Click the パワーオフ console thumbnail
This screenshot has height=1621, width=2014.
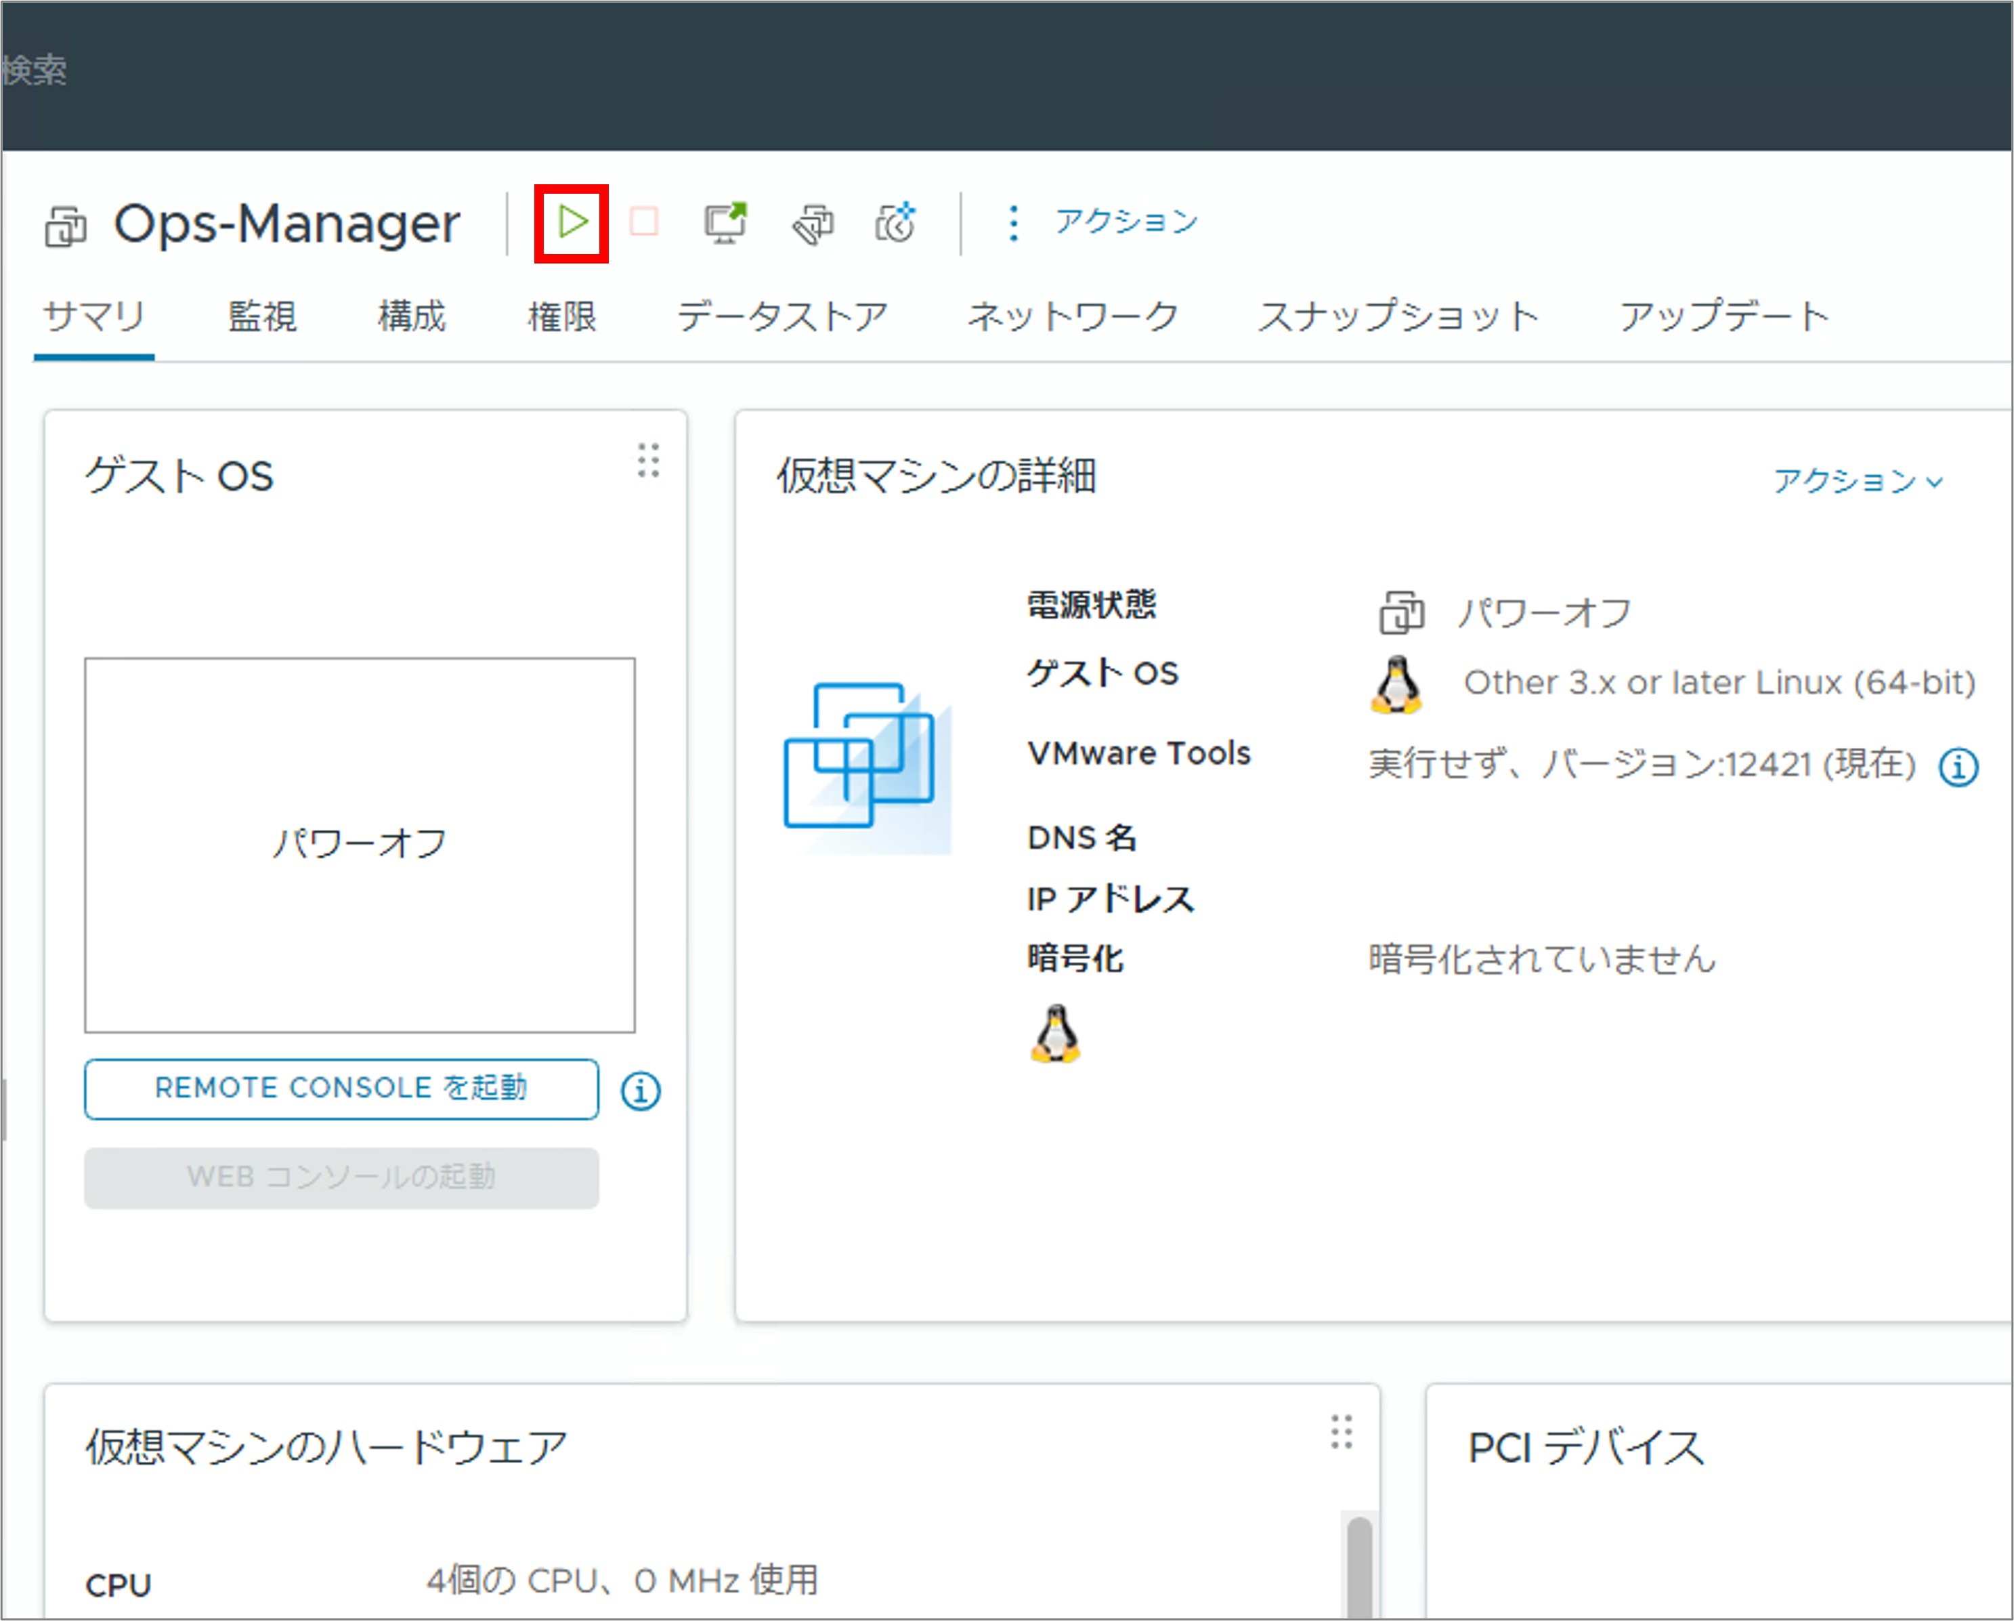click(x=360, y=845)
